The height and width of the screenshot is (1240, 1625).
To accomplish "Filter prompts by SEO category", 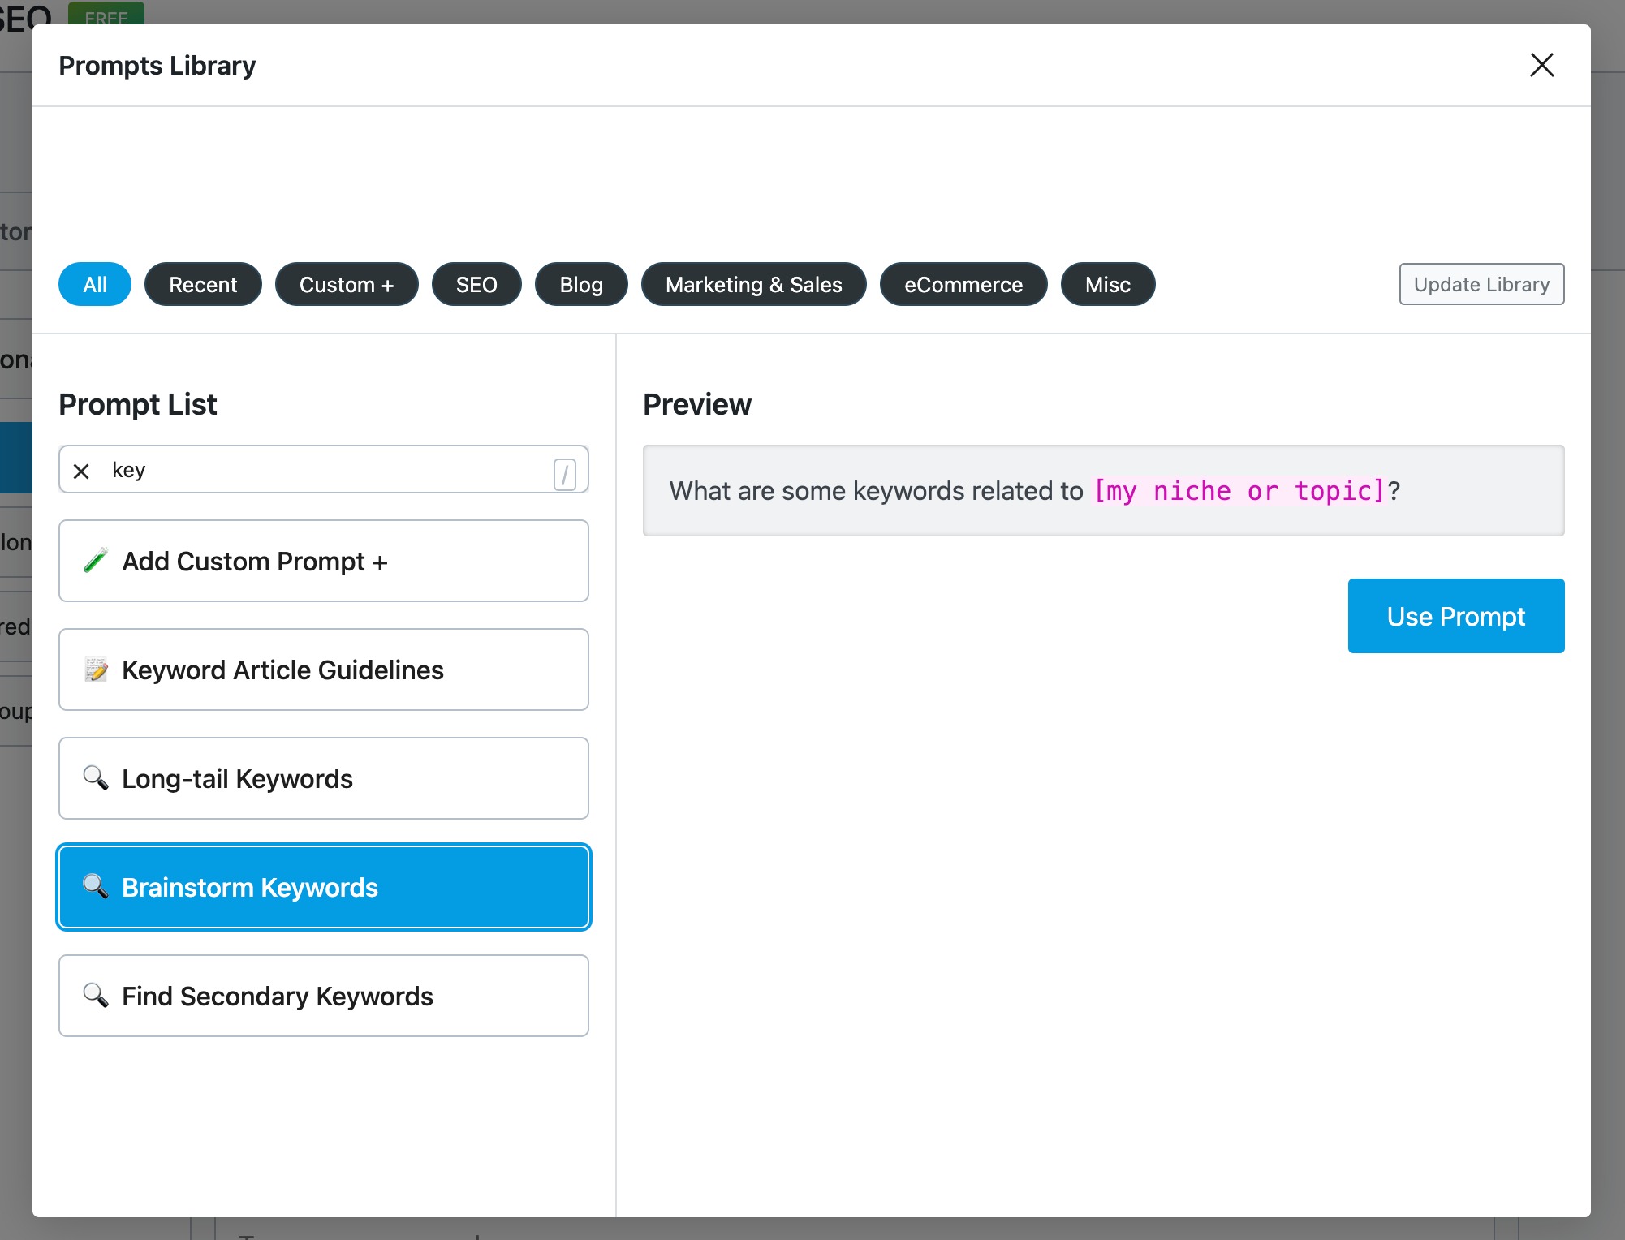I will click(476, 285).
